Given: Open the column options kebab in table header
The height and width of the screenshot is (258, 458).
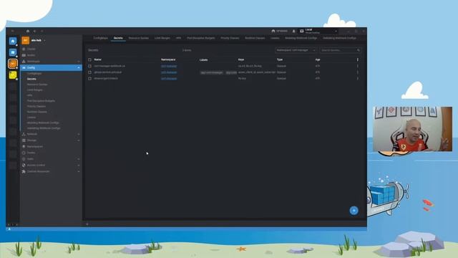Looking at the screenshot, I should click(358, 59).
